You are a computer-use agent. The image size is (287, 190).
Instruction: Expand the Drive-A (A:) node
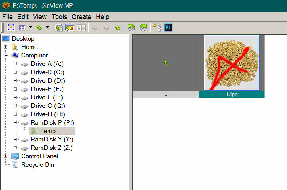[x=15, y=64]
